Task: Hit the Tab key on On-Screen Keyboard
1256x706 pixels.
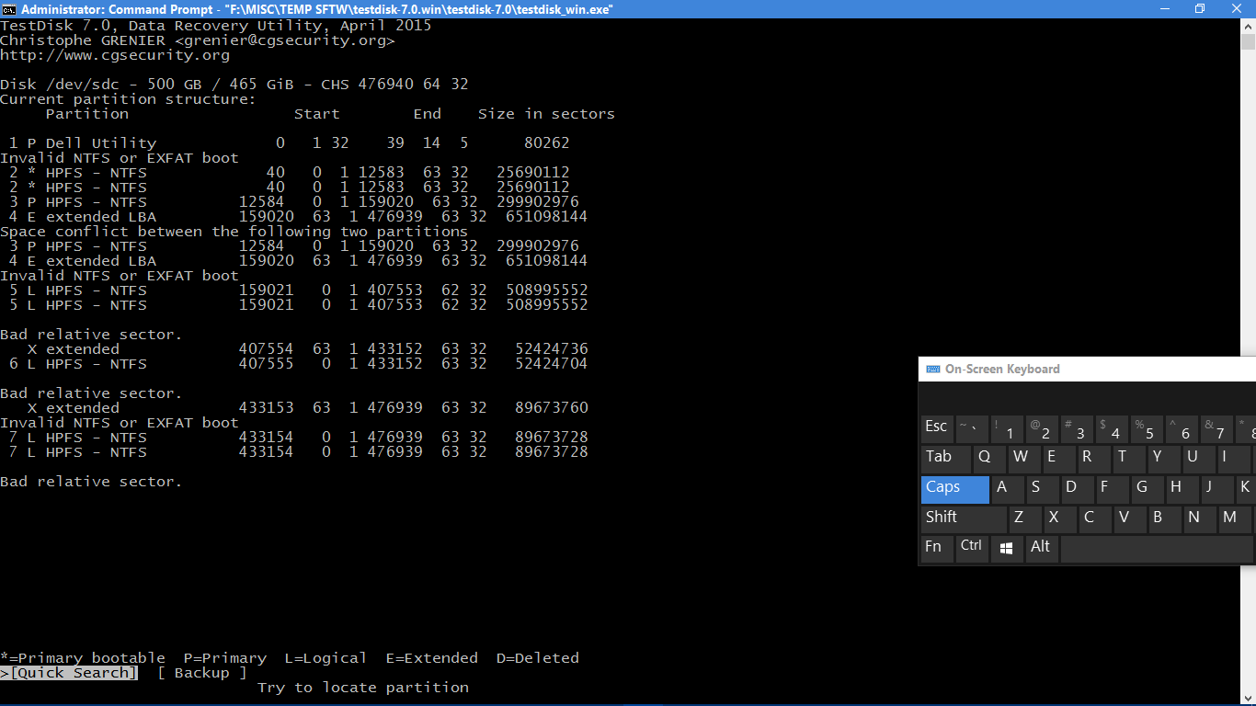Action: (x=946, y=459)
